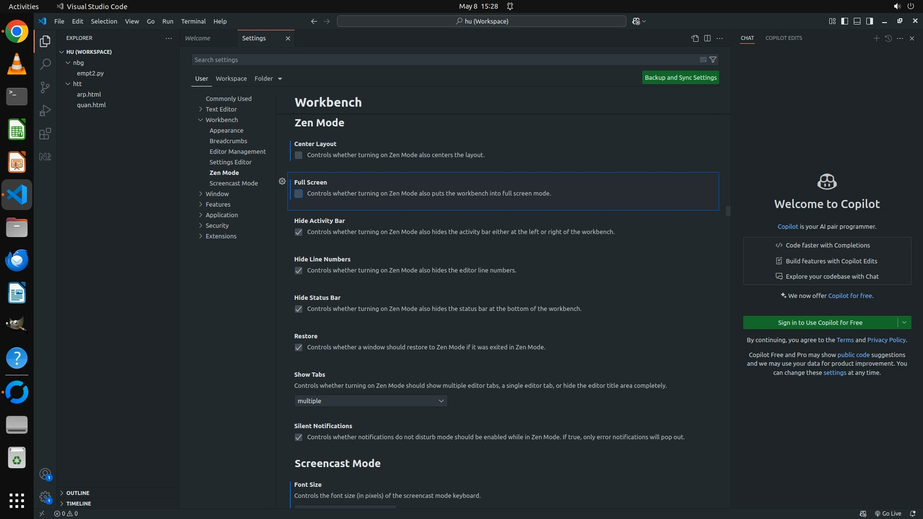Click Open Settings (JSON) icon
Image resolution: width=923 pixels, height=519 pixels.
[695, 38]
